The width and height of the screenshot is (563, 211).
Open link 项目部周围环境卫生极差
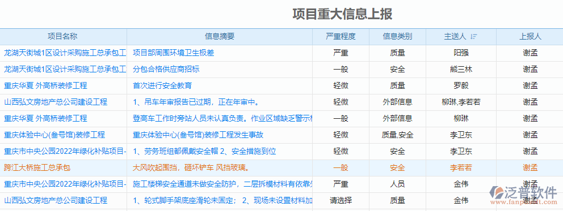174,53
